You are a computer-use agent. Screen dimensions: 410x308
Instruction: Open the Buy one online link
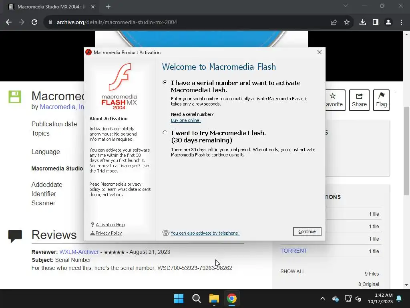pyautogui.click(x=186, y=120)
